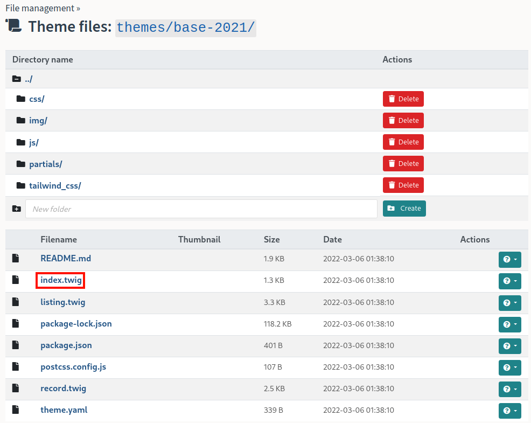Viewport: 531px width, 423px height.
Task: Click the file icon for index.twig
Action: [16, 280]
